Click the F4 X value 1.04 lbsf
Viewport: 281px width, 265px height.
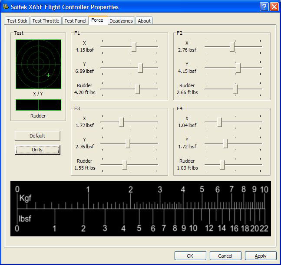[x=187, y=125]
